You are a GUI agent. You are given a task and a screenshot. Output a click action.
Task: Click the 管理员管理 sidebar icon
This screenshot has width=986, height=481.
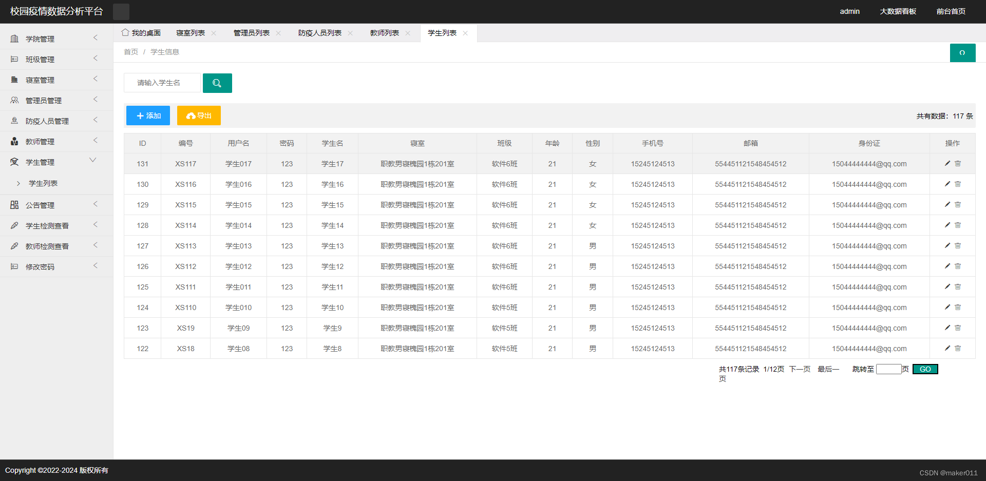point(14,101)
